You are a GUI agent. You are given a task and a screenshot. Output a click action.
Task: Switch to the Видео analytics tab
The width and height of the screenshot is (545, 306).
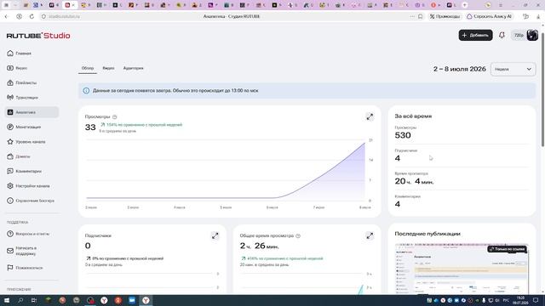click(108, 68)
